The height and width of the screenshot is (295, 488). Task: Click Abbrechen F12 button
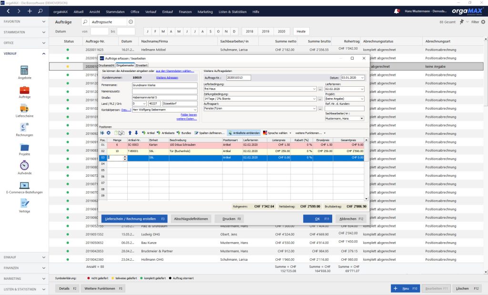click(x=351, y=219)
